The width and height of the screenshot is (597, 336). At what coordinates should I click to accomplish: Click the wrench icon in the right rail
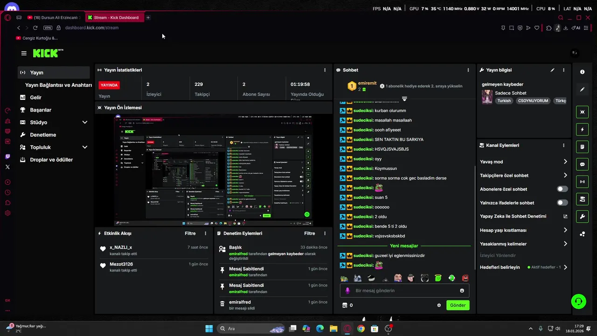pyautogui.click(x=582, y=217)
